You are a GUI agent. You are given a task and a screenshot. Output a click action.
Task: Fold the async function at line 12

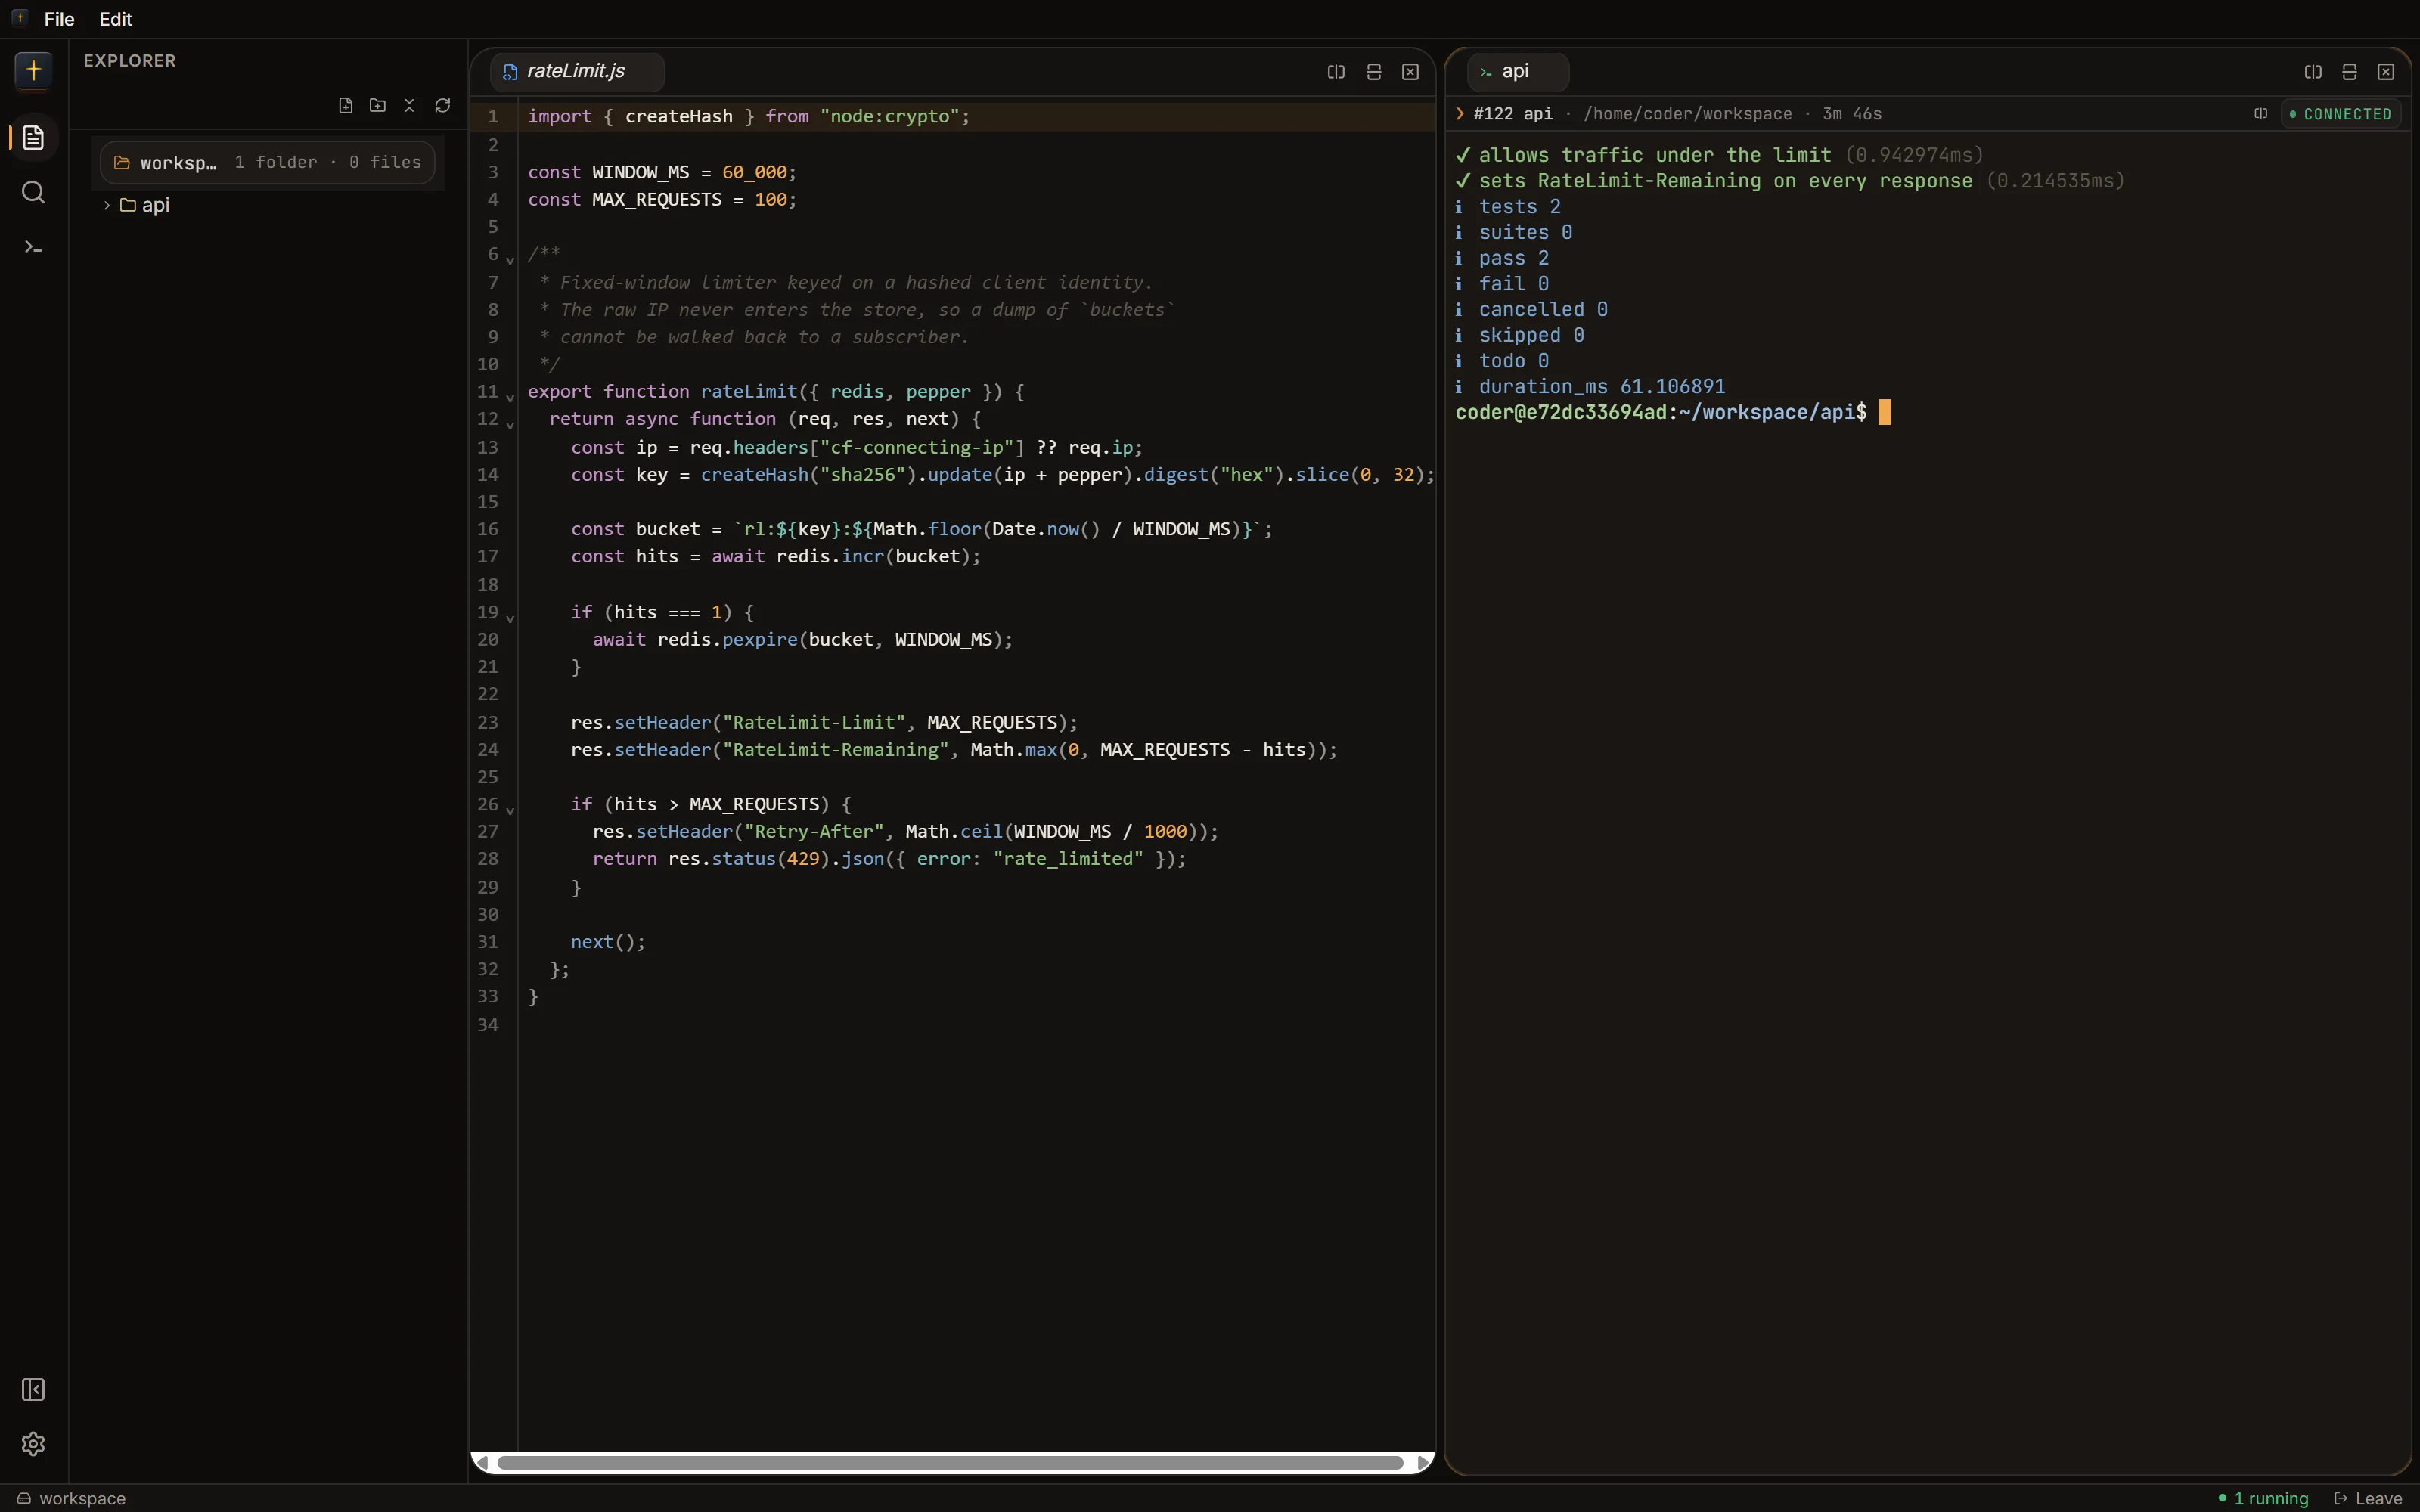[510, 425]
